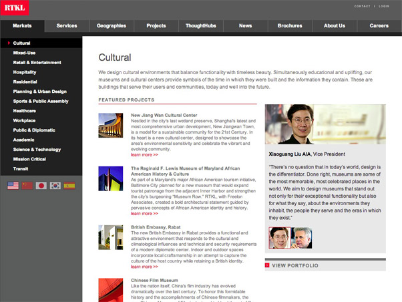Select Residential in the sidebar
This screenshot has width=402, height=302.
pyautogui.click(x=25, y=82)
